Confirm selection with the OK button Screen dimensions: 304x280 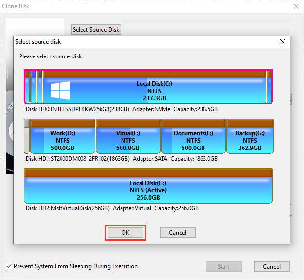tap(125, 233)
